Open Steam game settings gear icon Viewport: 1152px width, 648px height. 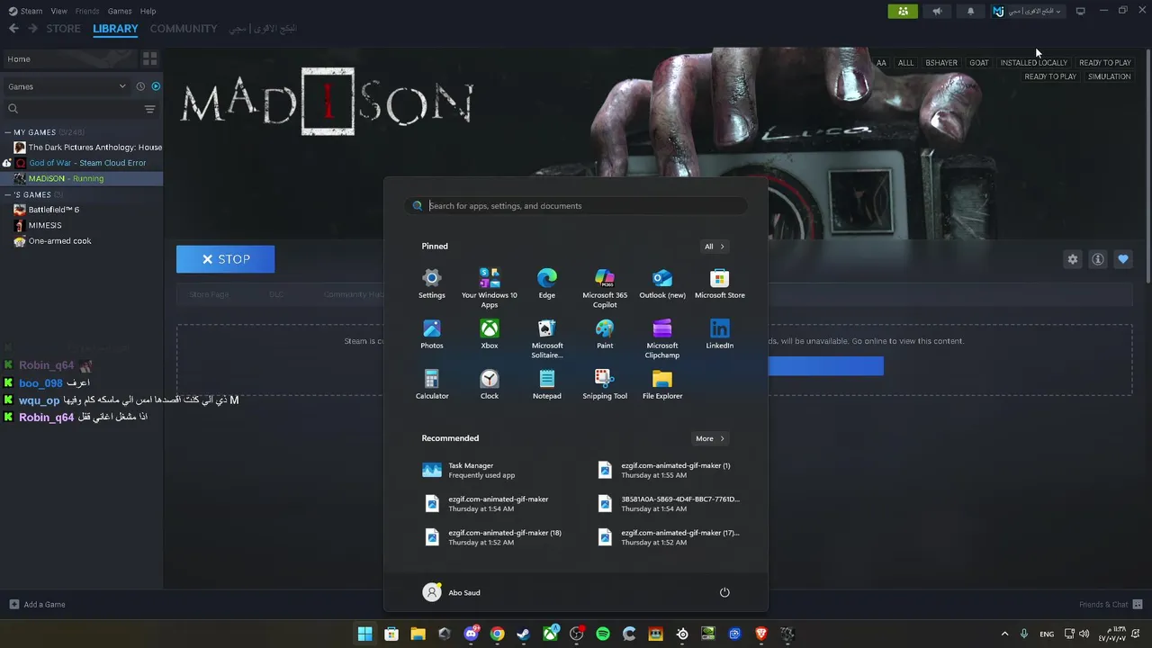pyautogui.click(x=1073, y=259)
